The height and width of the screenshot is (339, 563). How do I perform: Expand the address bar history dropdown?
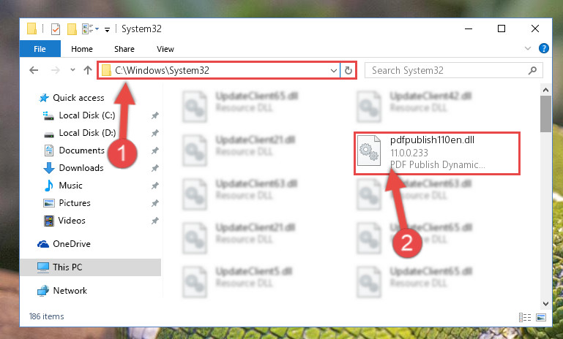334,71
